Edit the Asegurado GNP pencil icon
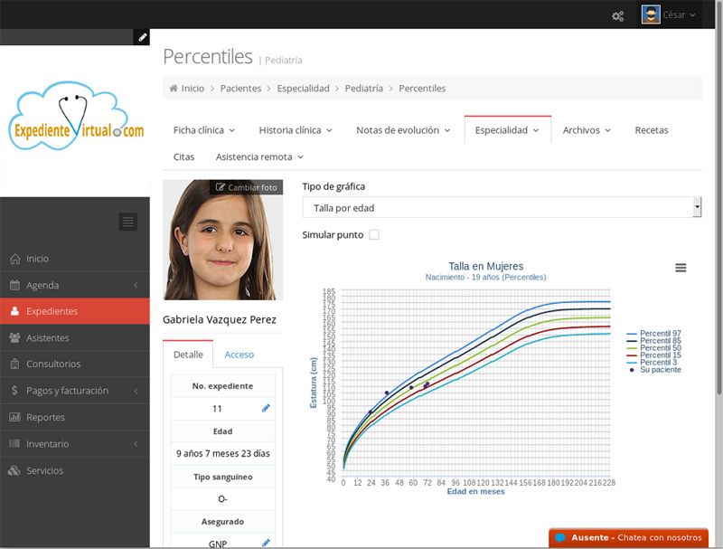Screen dimensions: 723x549 pyautogui.click(x=266, y=543)
